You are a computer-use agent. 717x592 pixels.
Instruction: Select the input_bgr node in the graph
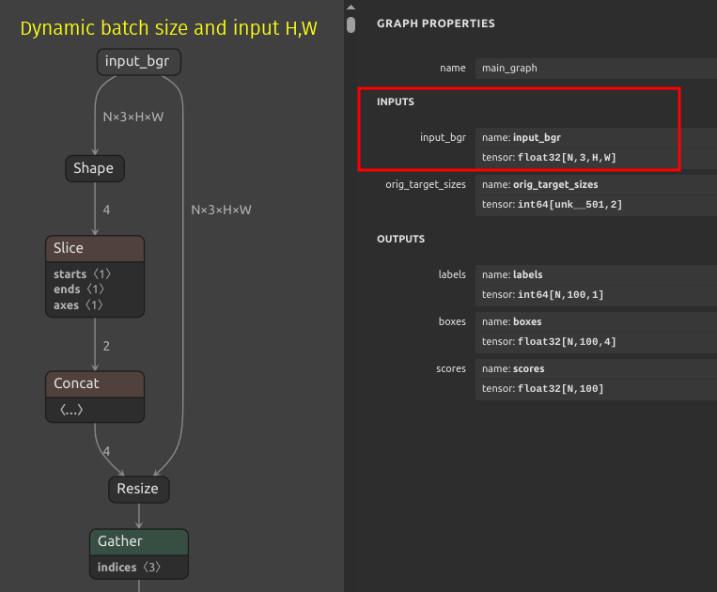(x=138, y=63)
